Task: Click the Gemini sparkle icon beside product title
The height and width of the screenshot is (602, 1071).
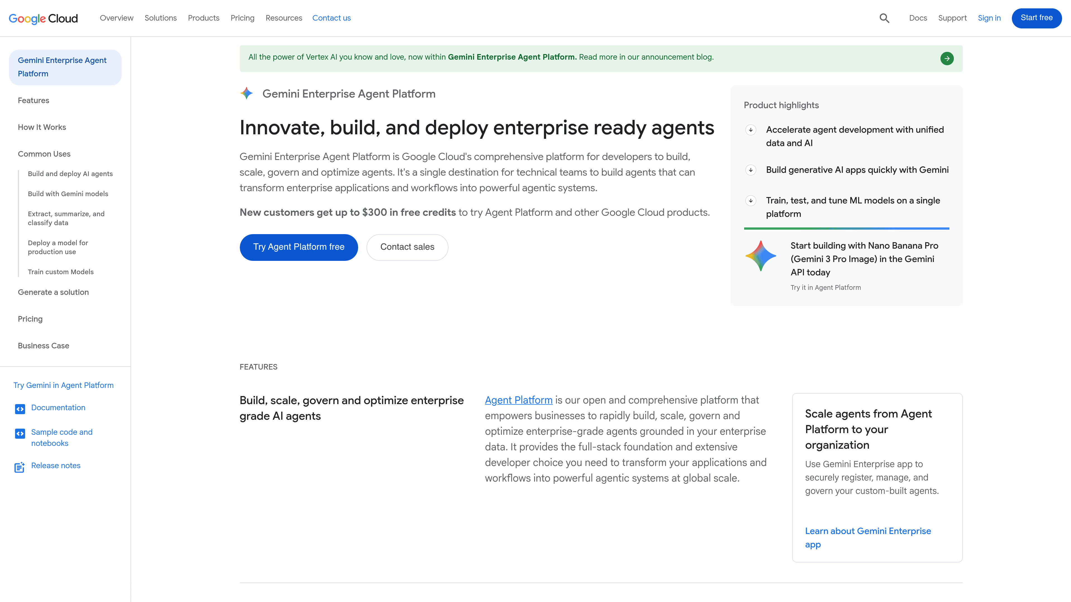Action: coord(247,93)
